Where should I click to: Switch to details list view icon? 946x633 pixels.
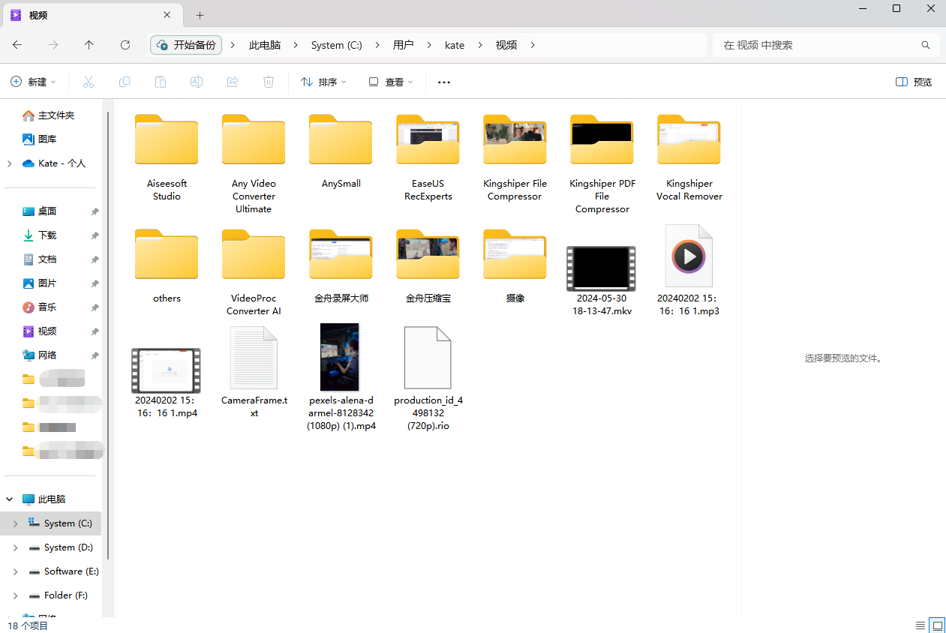click(x=920, y=625)
